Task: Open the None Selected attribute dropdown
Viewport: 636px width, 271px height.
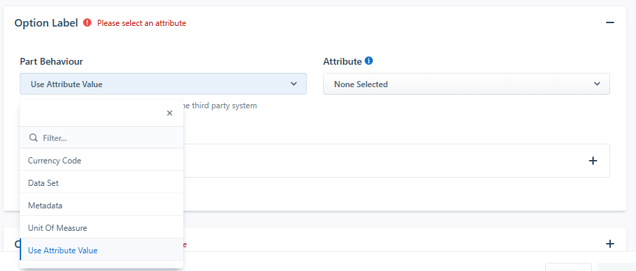Action: tap(466, 84)
